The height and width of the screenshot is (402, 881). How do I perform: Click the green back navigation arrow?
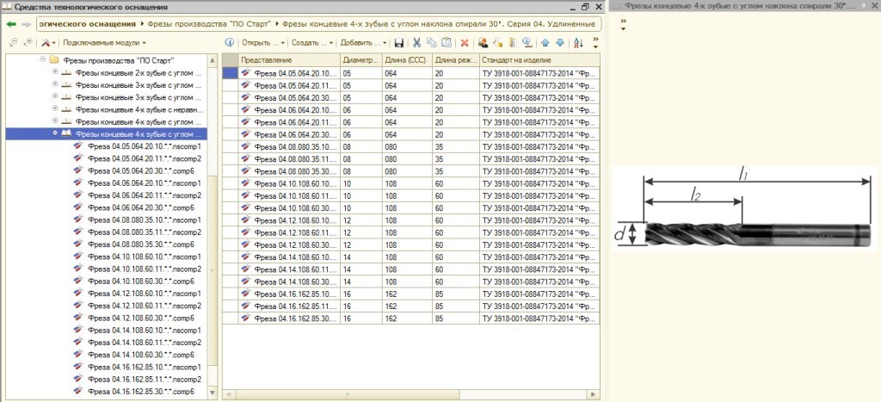point(12,23)
